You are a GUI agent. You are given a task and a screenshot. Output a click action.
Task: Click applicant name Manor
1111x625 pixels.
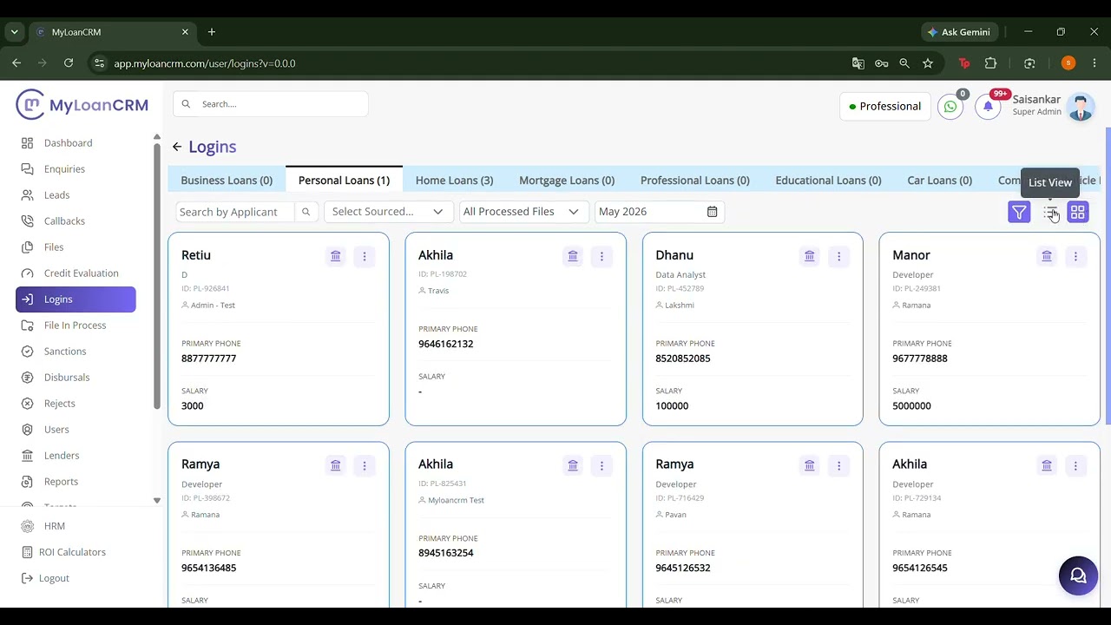click(x=911, y=255)
